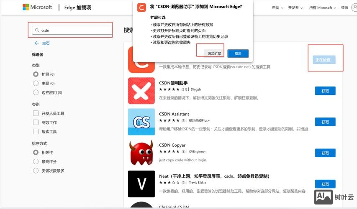This screenshot has width=357, height=209.
Task: Check the 高效工作 category
Action: pyautogui.click(x=36, y=122)
